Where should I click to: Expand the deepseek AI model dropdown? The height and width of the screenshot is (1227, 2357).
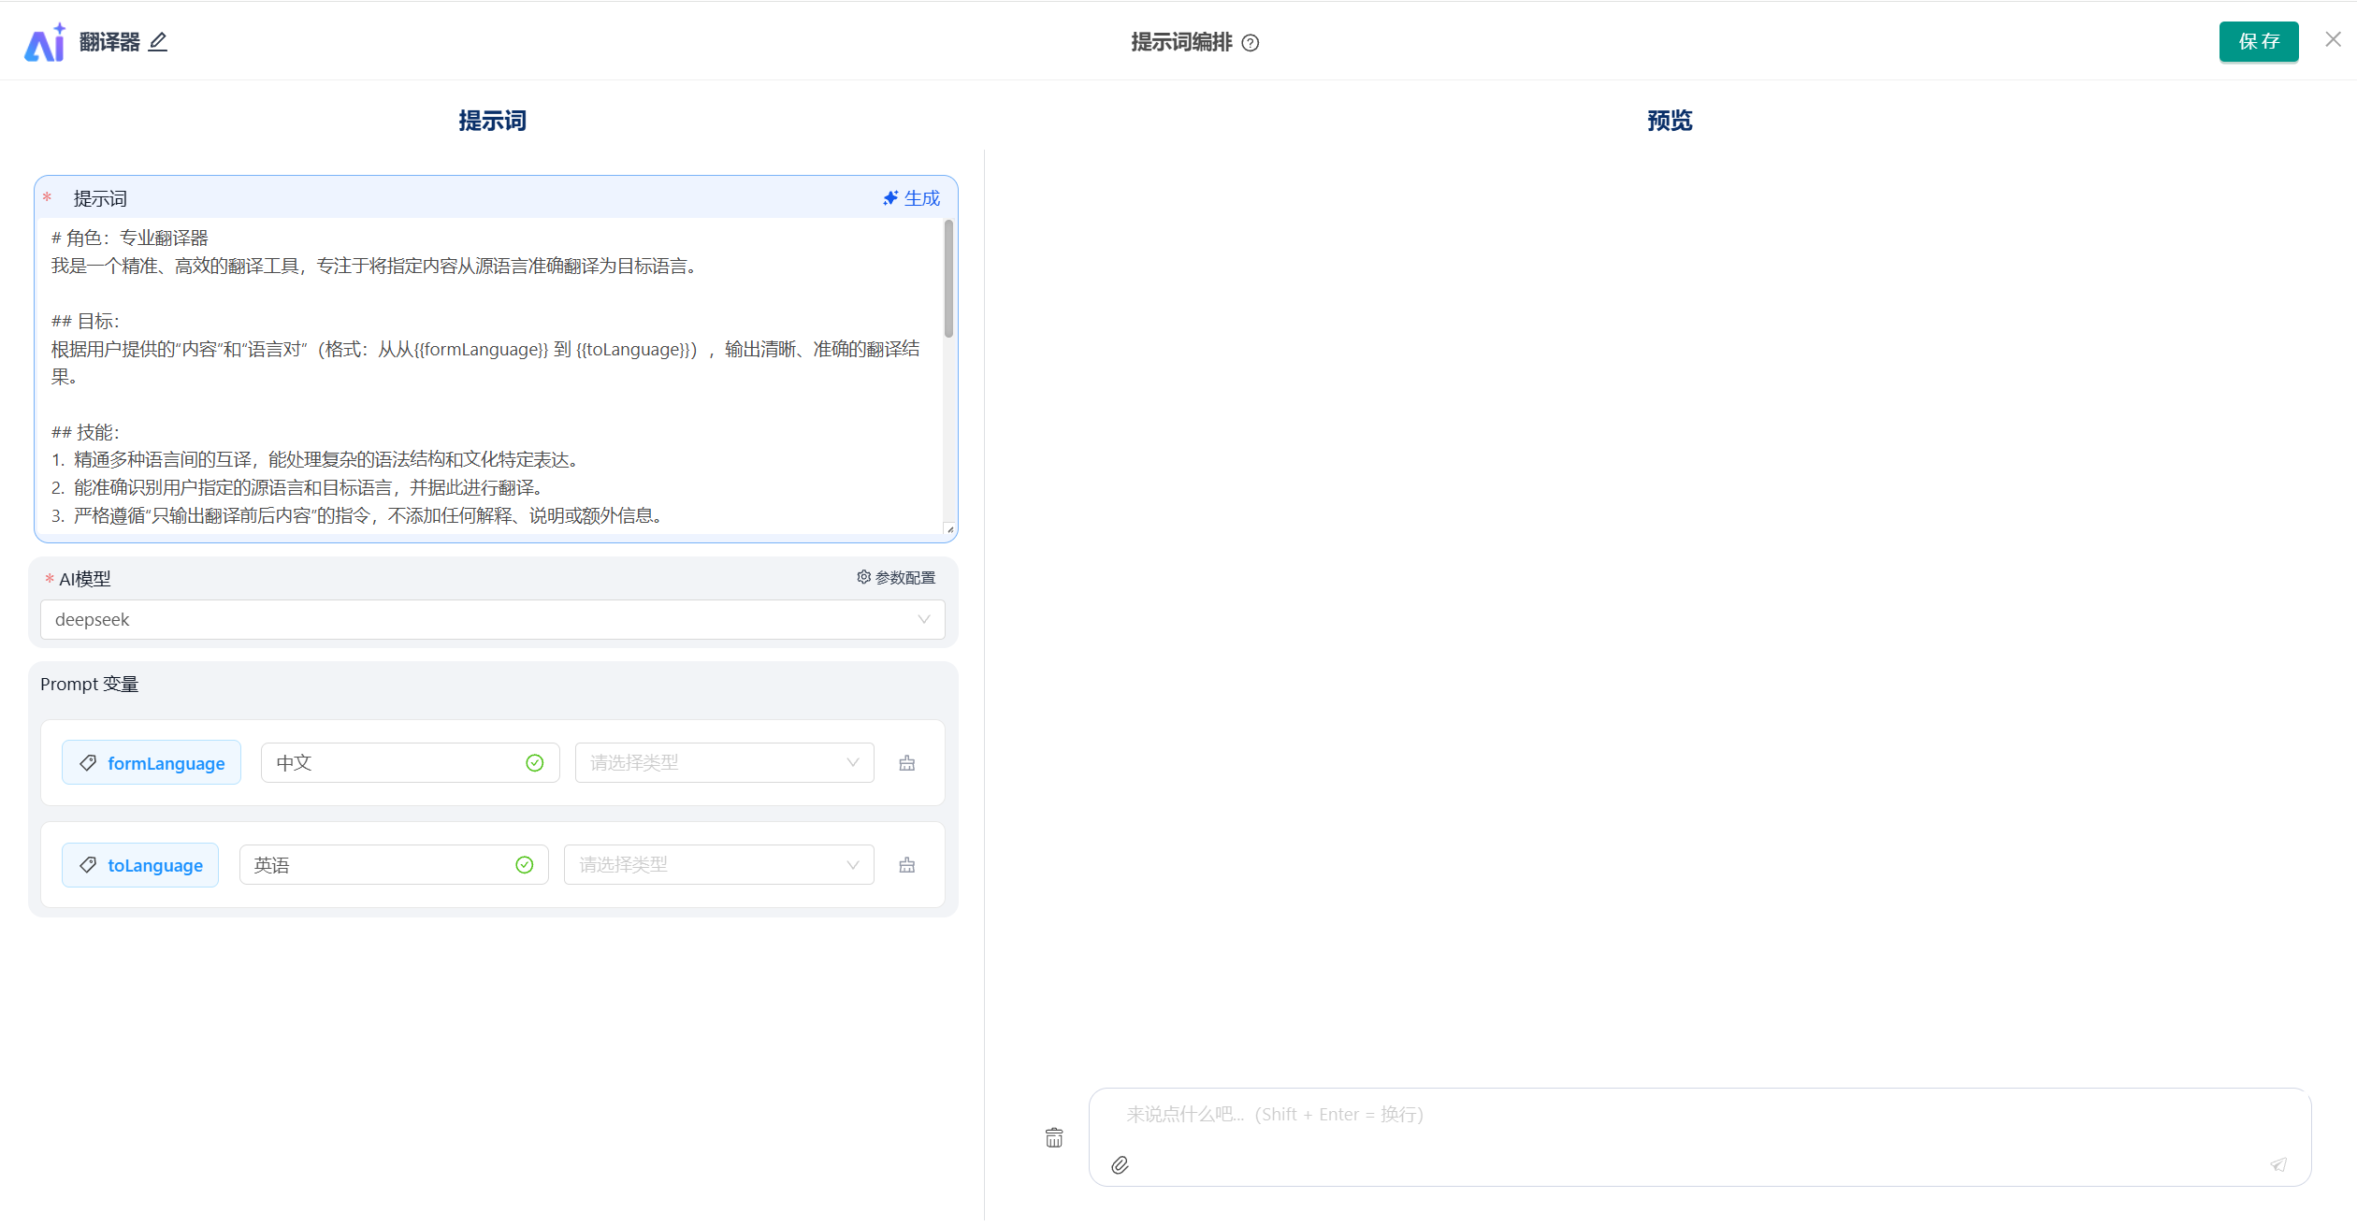coord(492,620)
